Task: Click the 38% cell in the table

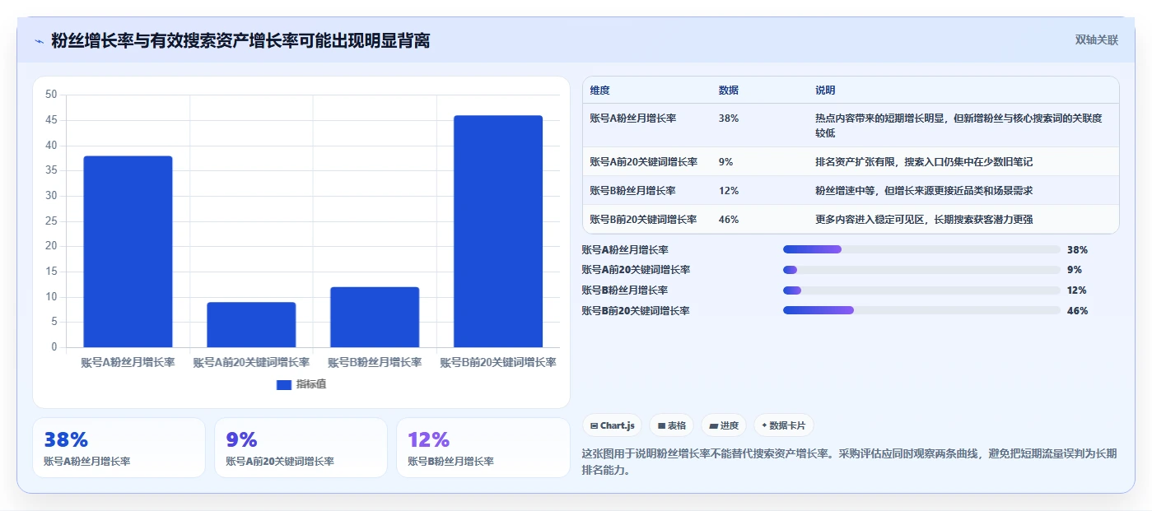Action: pos(729,118)
